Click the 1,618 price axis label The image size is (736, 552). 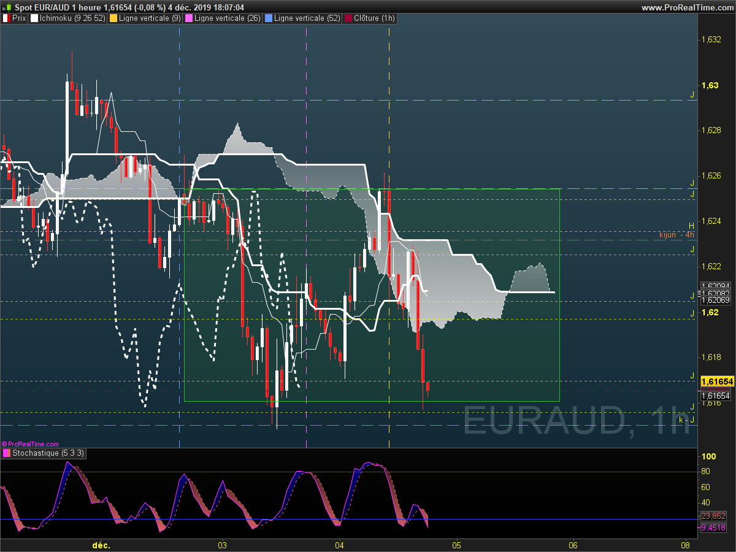pyautogui.click(x=711, y=357)
